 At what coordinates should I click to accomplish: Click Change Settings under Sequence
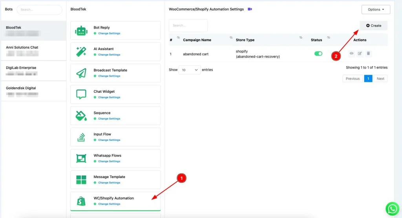(109, 119)
